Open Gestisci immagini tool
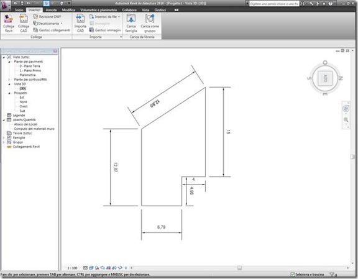 tap(105, 30)
